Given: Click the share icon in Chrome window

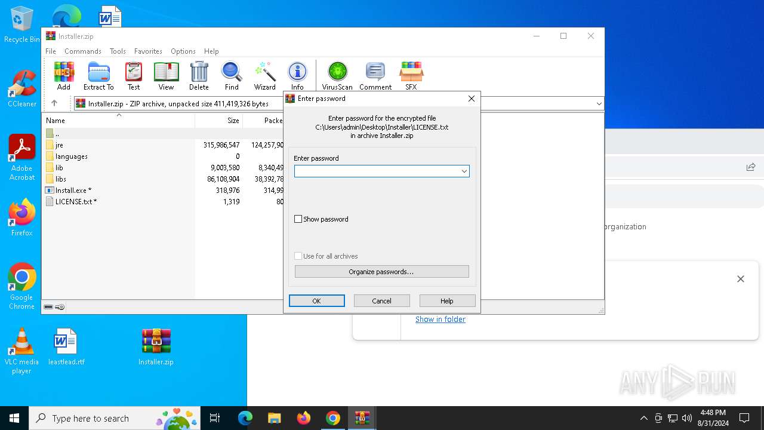Looking at the screenshot, I should [751, 167].
